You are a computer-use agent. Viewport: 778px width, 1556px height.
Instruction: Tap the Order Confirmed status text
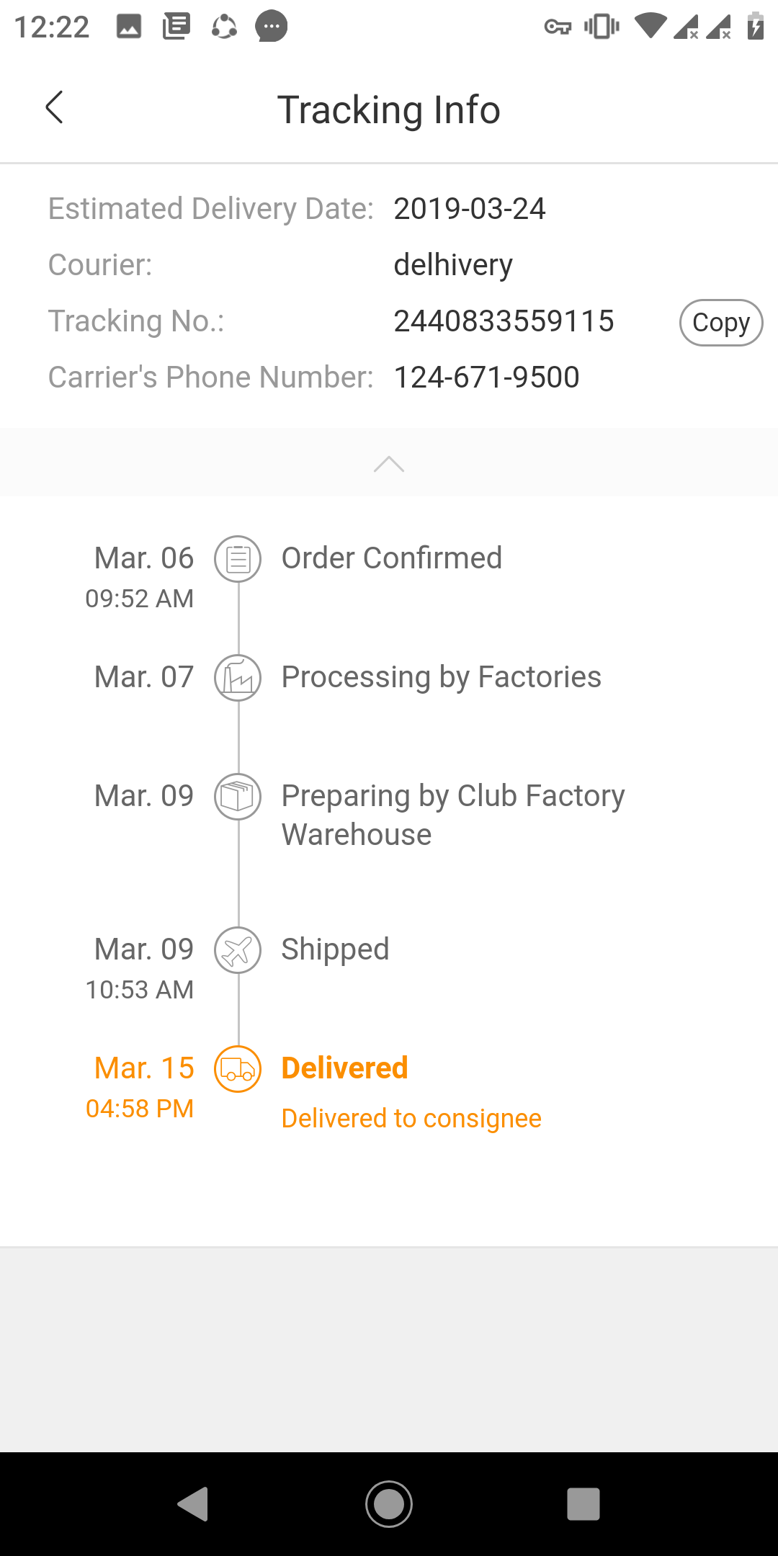(x=391, y=558)
